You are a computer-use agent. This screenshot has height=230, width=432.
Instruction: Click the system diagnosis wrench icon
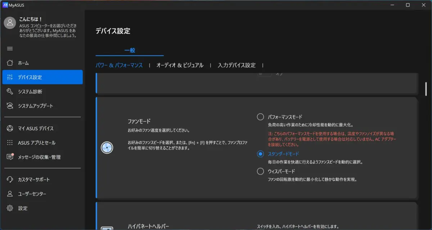click(x=10, y=92)
